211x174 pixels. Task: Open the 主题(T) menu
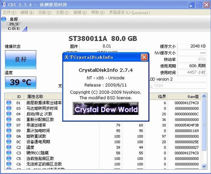tap(63, 13)
